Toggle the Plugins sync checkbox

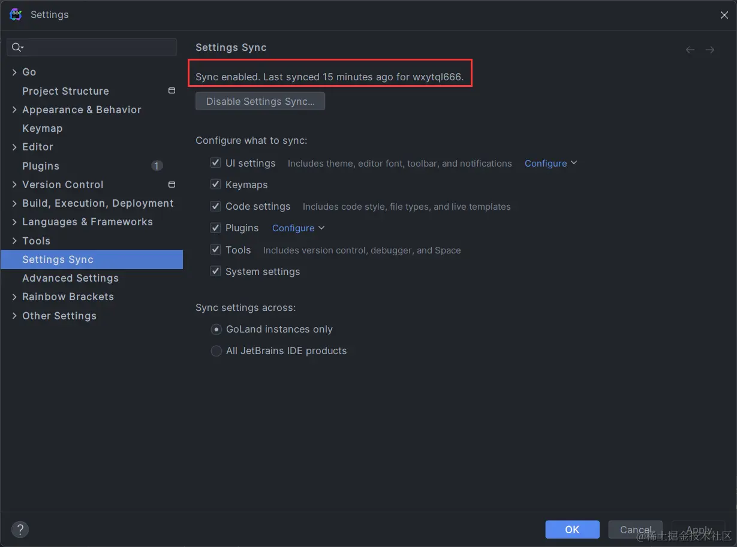(216, 228)
